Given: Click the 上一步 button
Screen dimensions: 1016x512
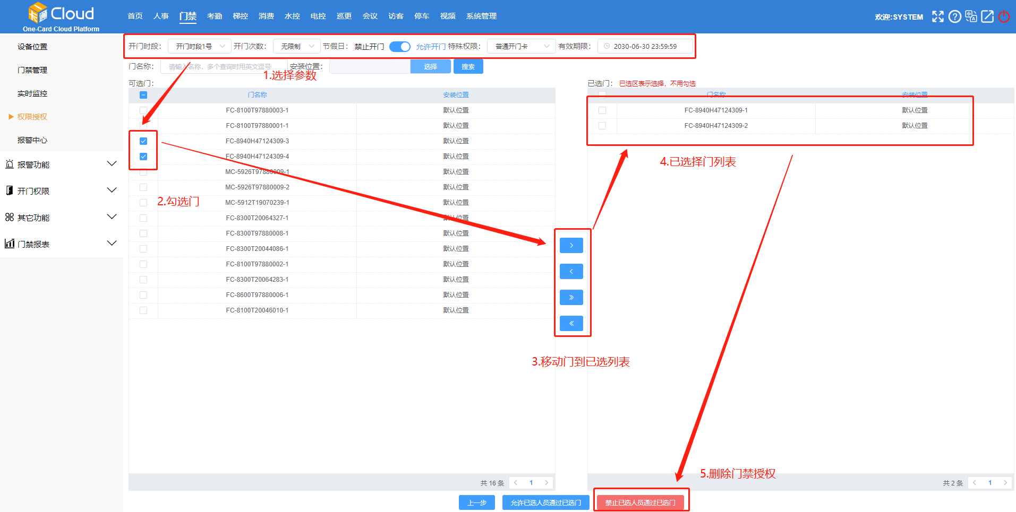Looking at the screenshot, I should (476, 503).
